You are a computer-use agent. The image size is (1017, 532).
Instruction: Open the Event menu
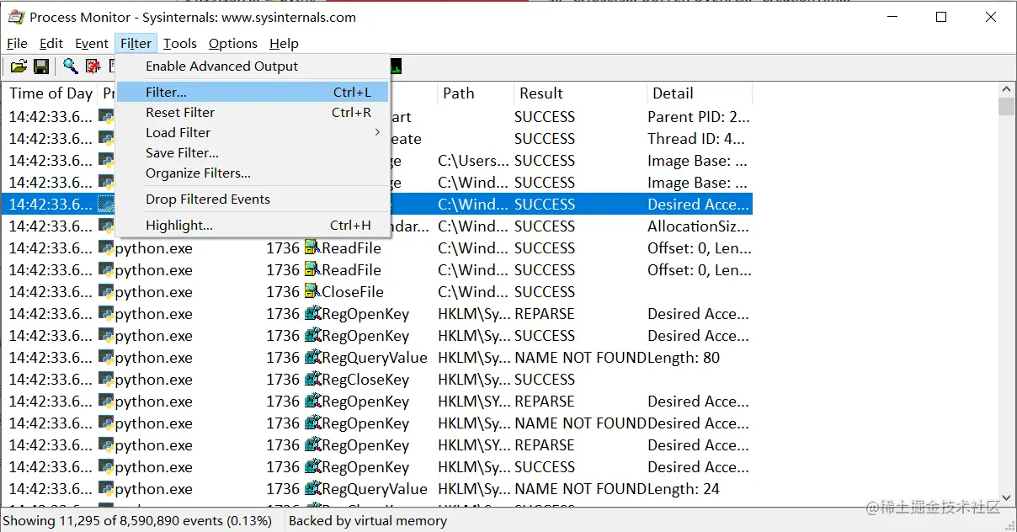tap(92, 44)
